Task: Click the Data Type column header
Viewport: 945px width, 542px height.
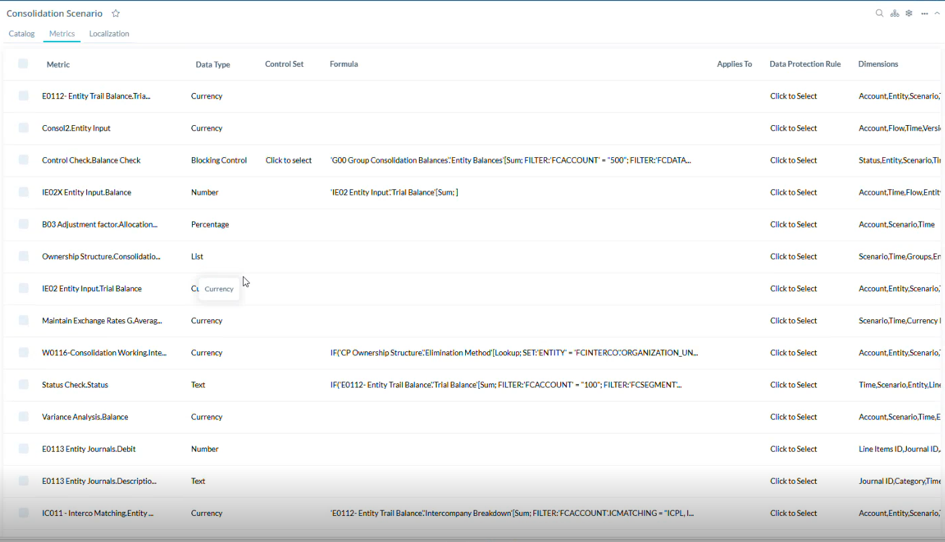Action: tap(213, 64)
